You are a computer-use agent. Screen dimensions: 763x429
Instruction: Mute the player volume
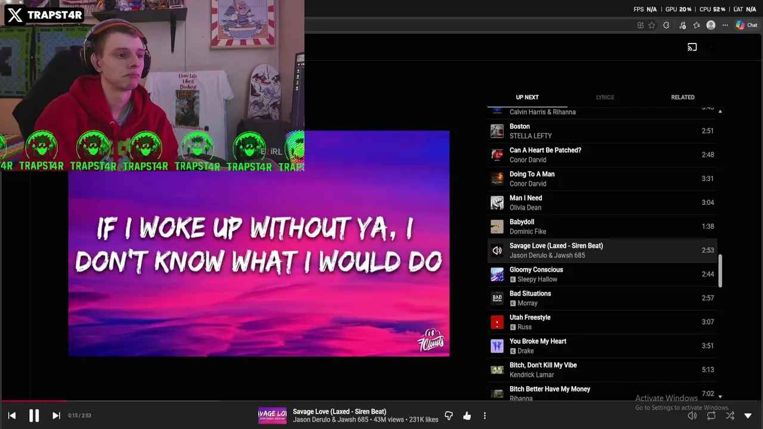point(692,415)
